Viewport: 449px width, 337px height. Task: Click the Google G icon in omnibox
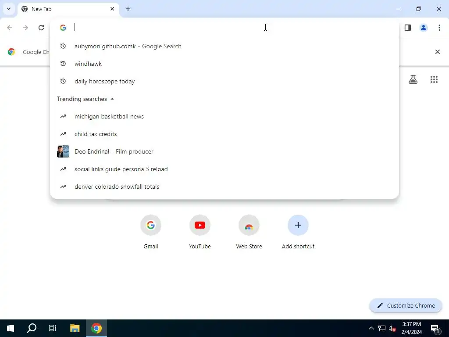pyautogui.click(x=63, y=28)
